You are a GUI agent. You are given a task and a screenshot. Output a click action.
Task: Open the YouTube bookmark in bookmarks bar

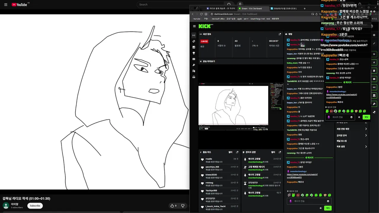[x=197, y=19]
